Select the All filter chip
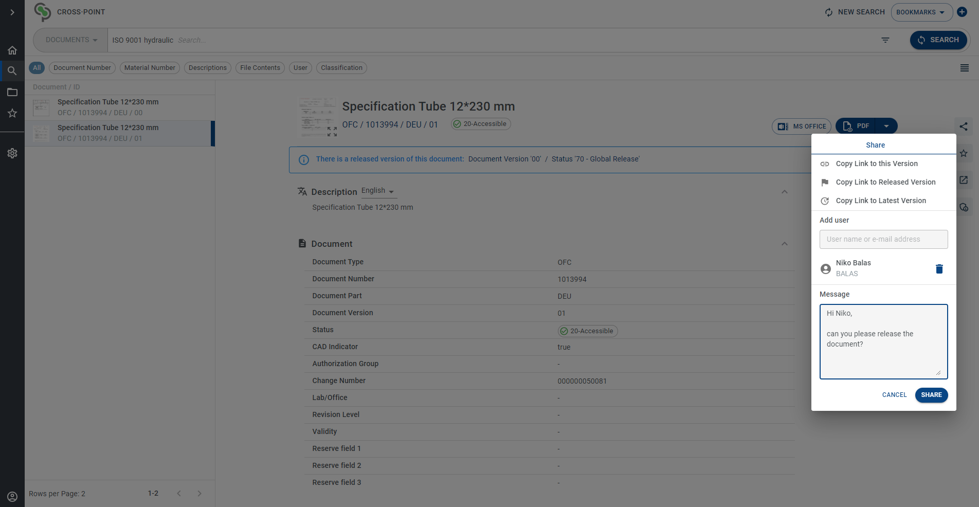 coord(37,68)
